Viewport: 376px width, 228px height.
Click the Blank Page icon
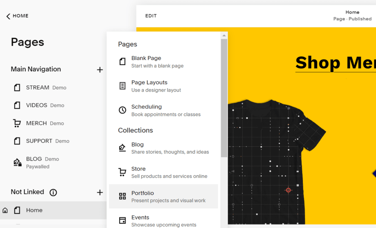point(122,61)
